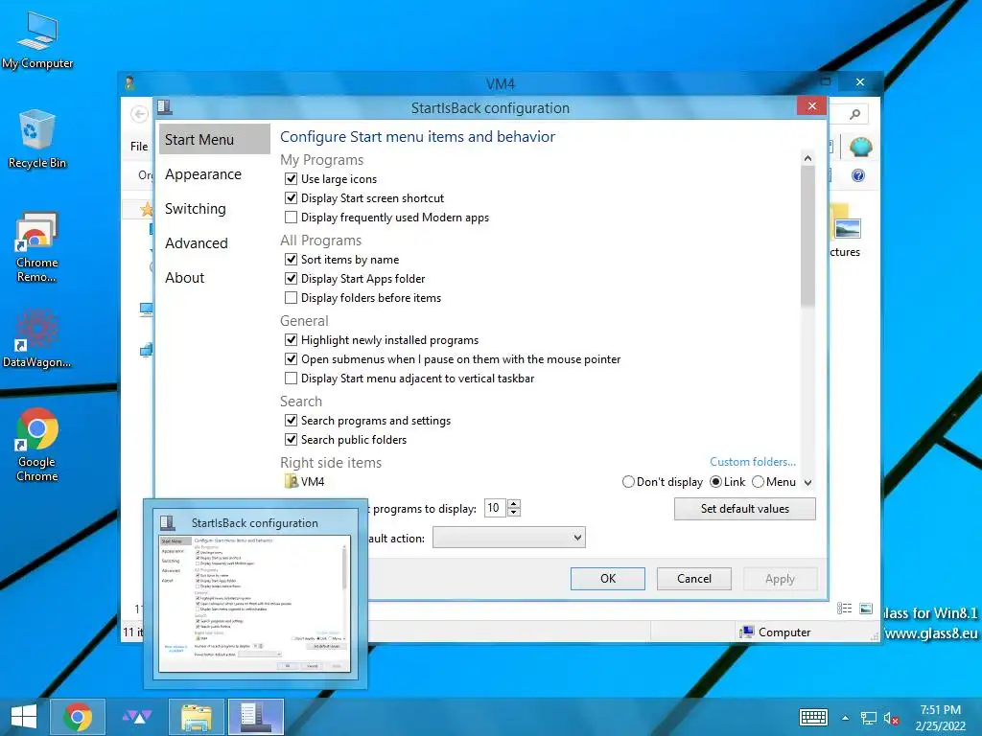Show hidden system tray icons
Image resolution: width=982 pixels, height=736 pixels.
tap(846, 718)
